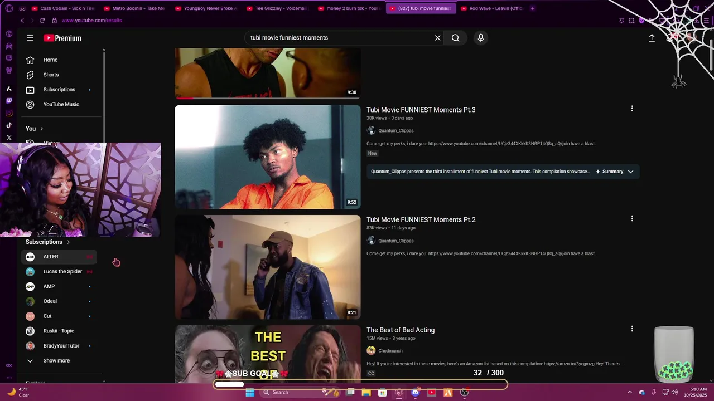Open options for Tubi Pt.3 video

(632, 109)
